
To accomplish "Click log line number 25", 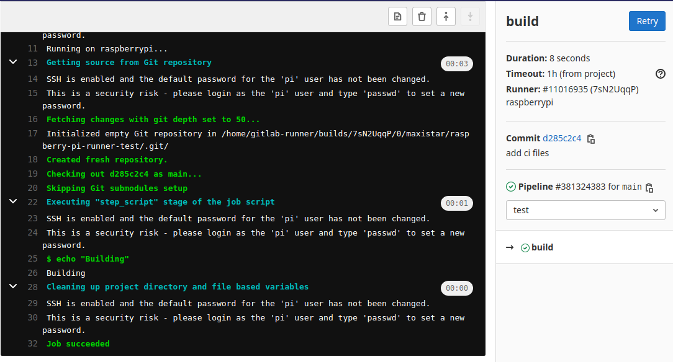I will pyautogui.click(x=33, y=258).
